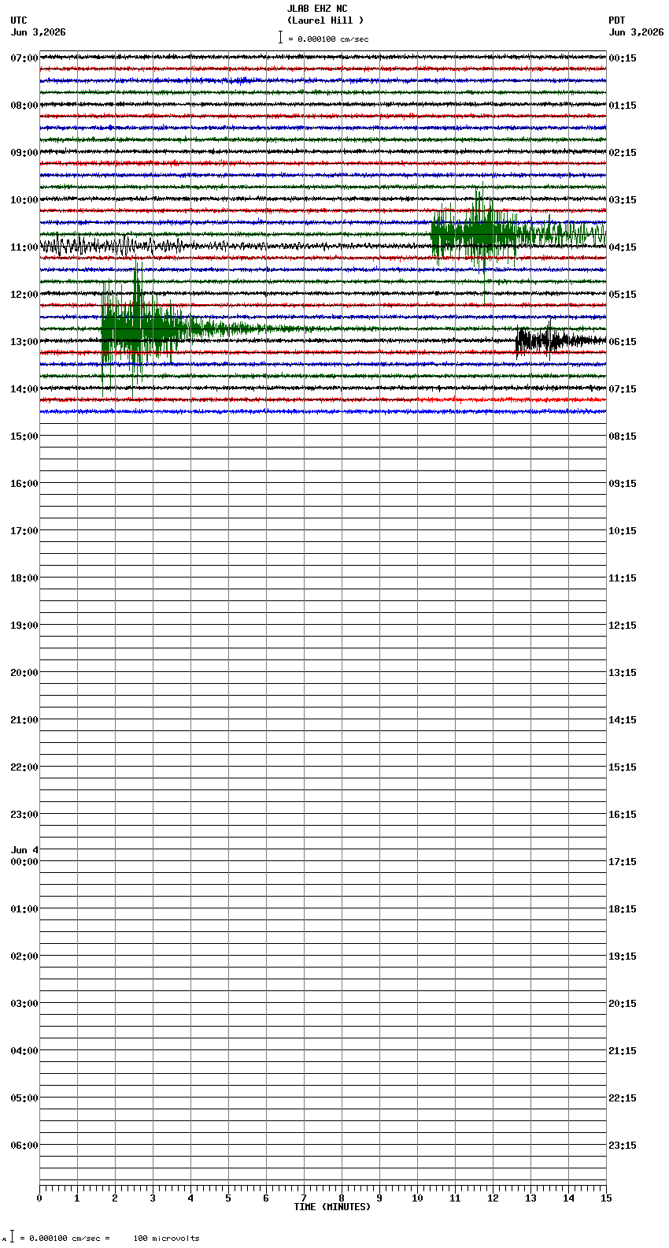Click the bottom scale legend 100 microvolts
The image size is (669, 1248).
166,1239
